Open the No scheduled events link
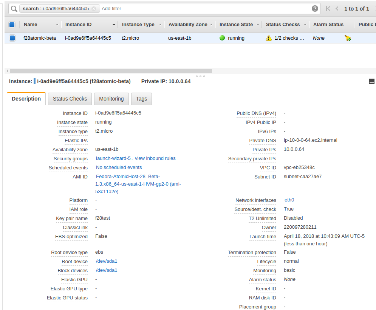376x310 pixels. click(119, 167)
